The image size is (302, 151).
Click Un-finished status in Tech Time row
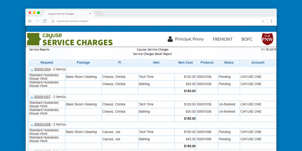click(x=227, y=105)
